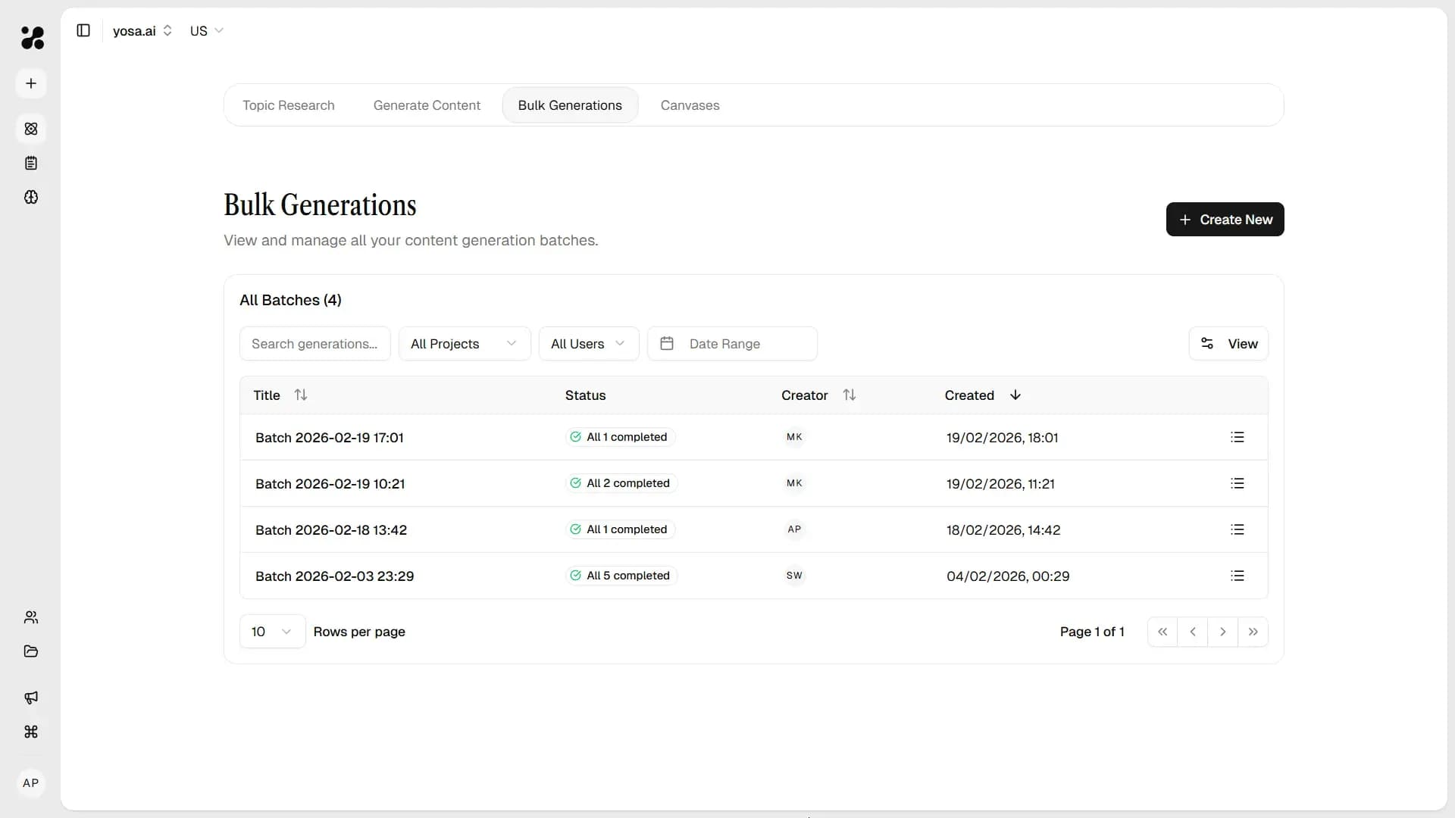Open the generations sidebar icon
Screen dimensions: 1455x818
coord(31,129)
